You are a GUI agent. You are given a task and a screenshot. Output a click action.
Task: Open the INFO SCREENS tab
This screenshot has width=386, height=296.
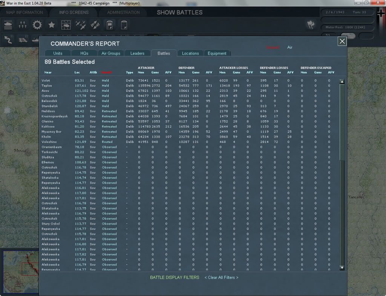[x=74, y=12]
